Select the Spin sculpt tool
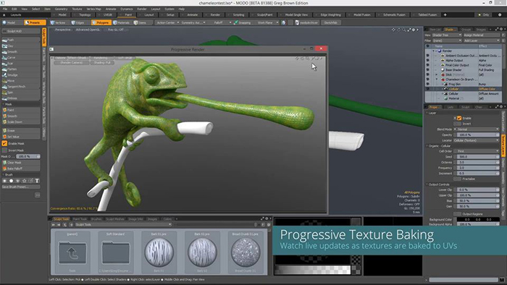The height and width of the screenshot is (285, 507). point(21,93)
